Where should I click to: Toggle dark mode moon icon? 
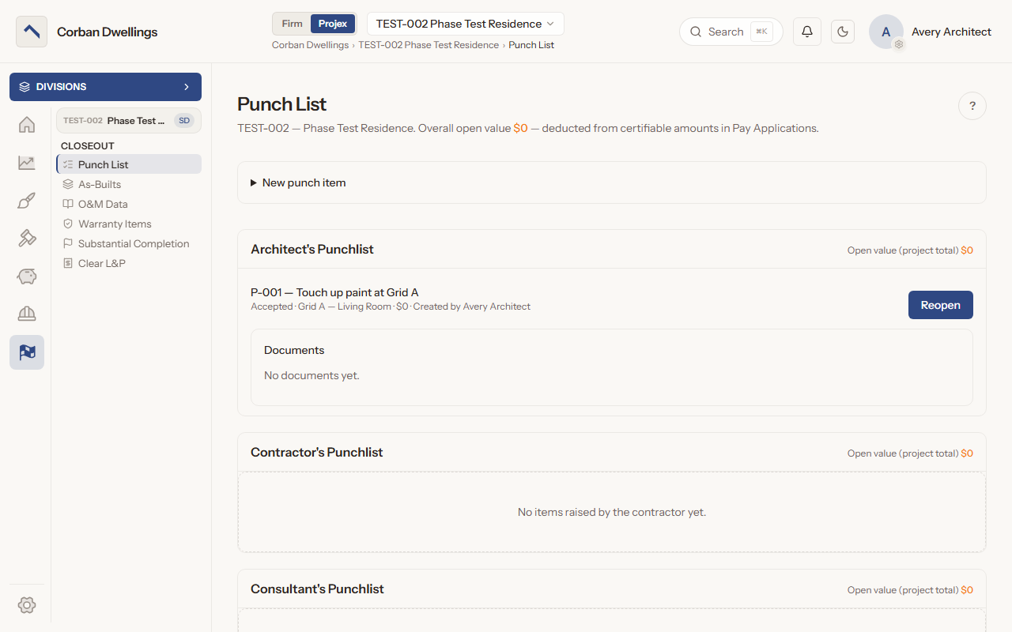pos(843,32)
